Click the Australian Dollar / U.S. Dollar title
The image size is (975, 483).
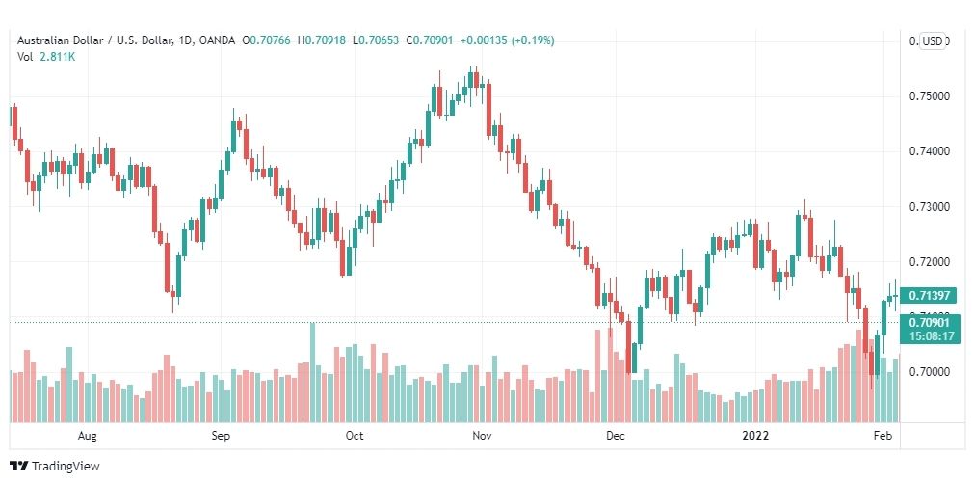tap(104, 40)
